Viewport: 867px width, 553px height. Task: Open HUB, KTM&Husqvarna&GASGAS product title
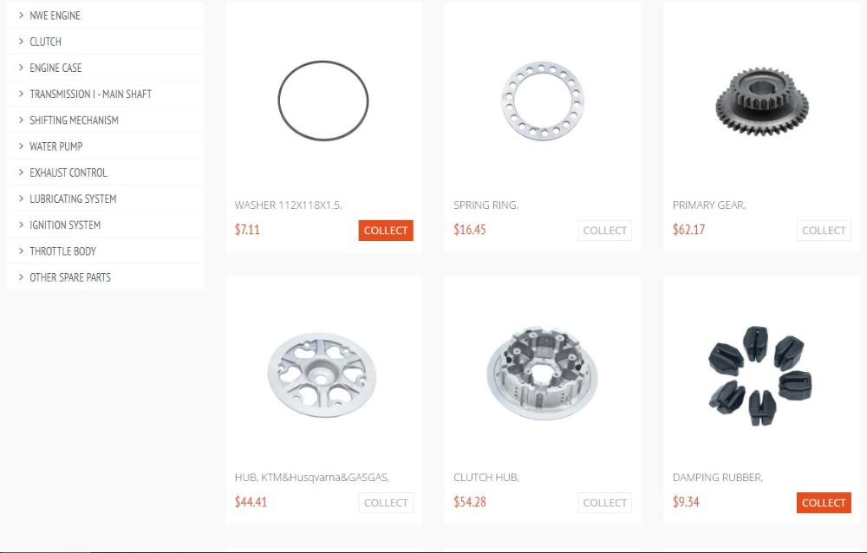click(x=312, y=478)
